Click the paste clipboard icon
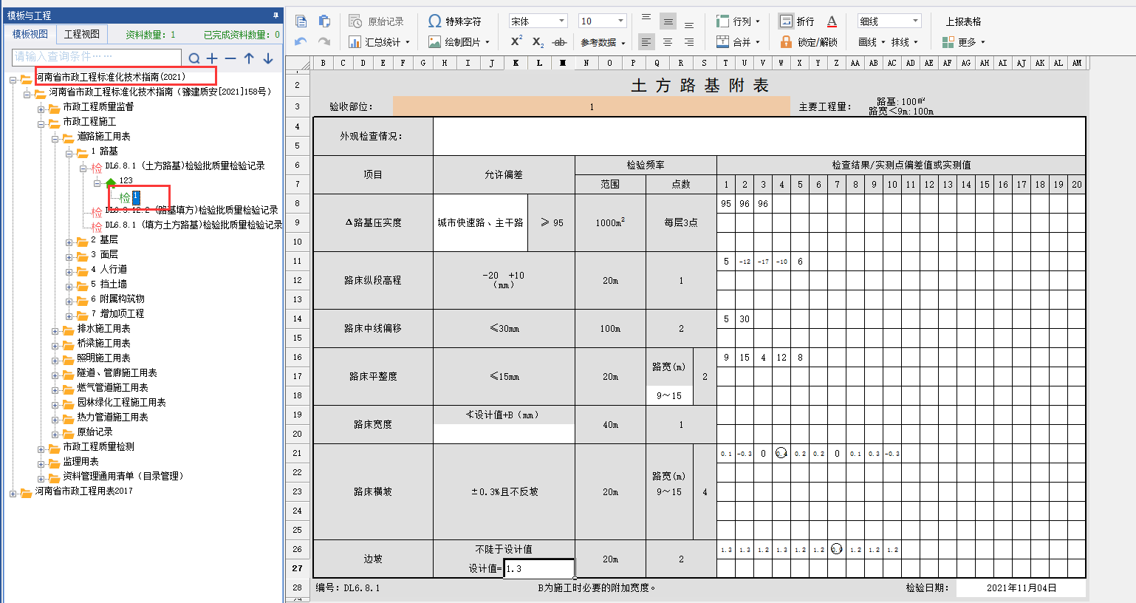The width and height of the screenshot is (1136, 603). pos(324,21)
